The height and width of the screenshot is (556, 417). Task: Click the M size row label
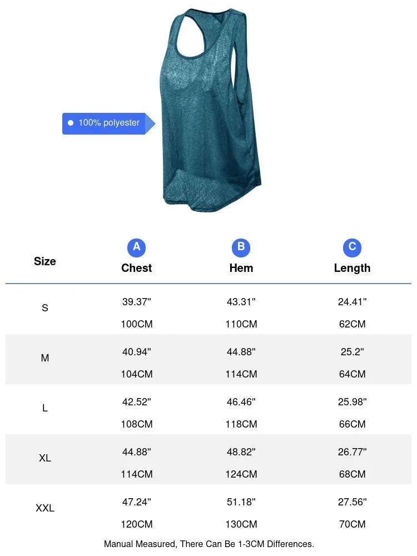45,358
